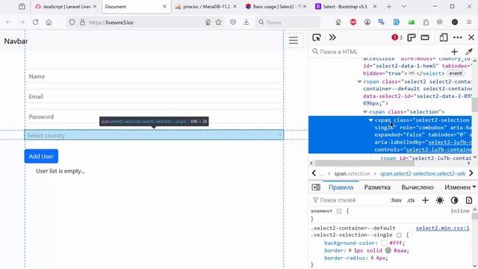Toggle the three-pane inspector view
Viewport: 478px width, 269px height.
tap(316, 188)
